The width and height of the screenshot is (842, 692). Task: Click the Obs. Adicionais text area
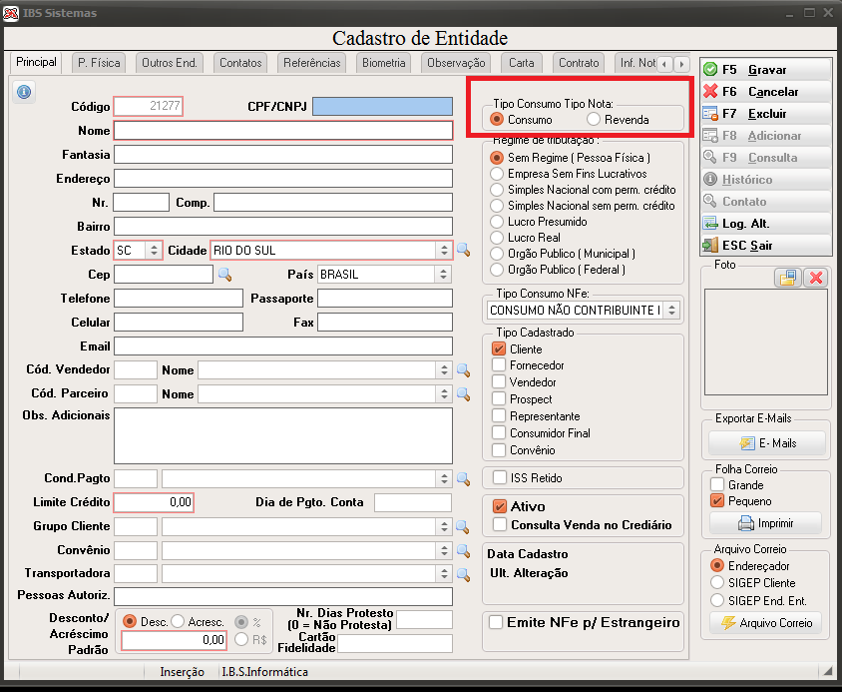coord(283,435)
